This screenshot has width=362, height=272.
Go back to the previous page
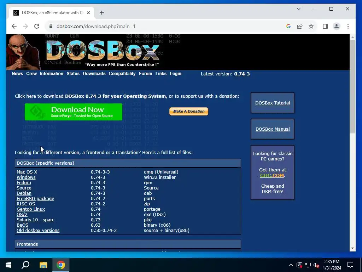click(14, 26)
